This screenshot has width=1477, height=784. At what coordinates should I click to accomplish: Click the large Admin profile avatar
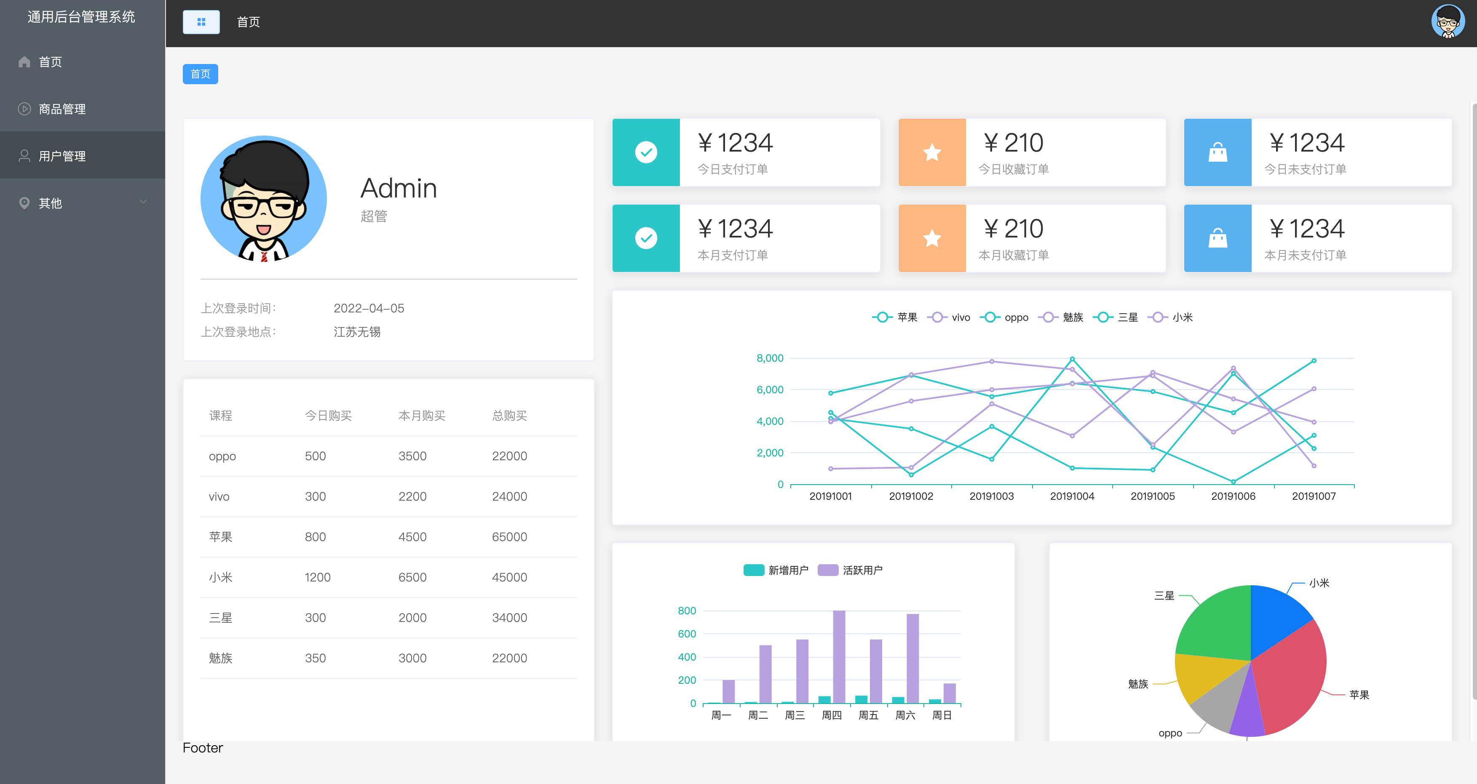pyautogui.click(x=263, y=199)
